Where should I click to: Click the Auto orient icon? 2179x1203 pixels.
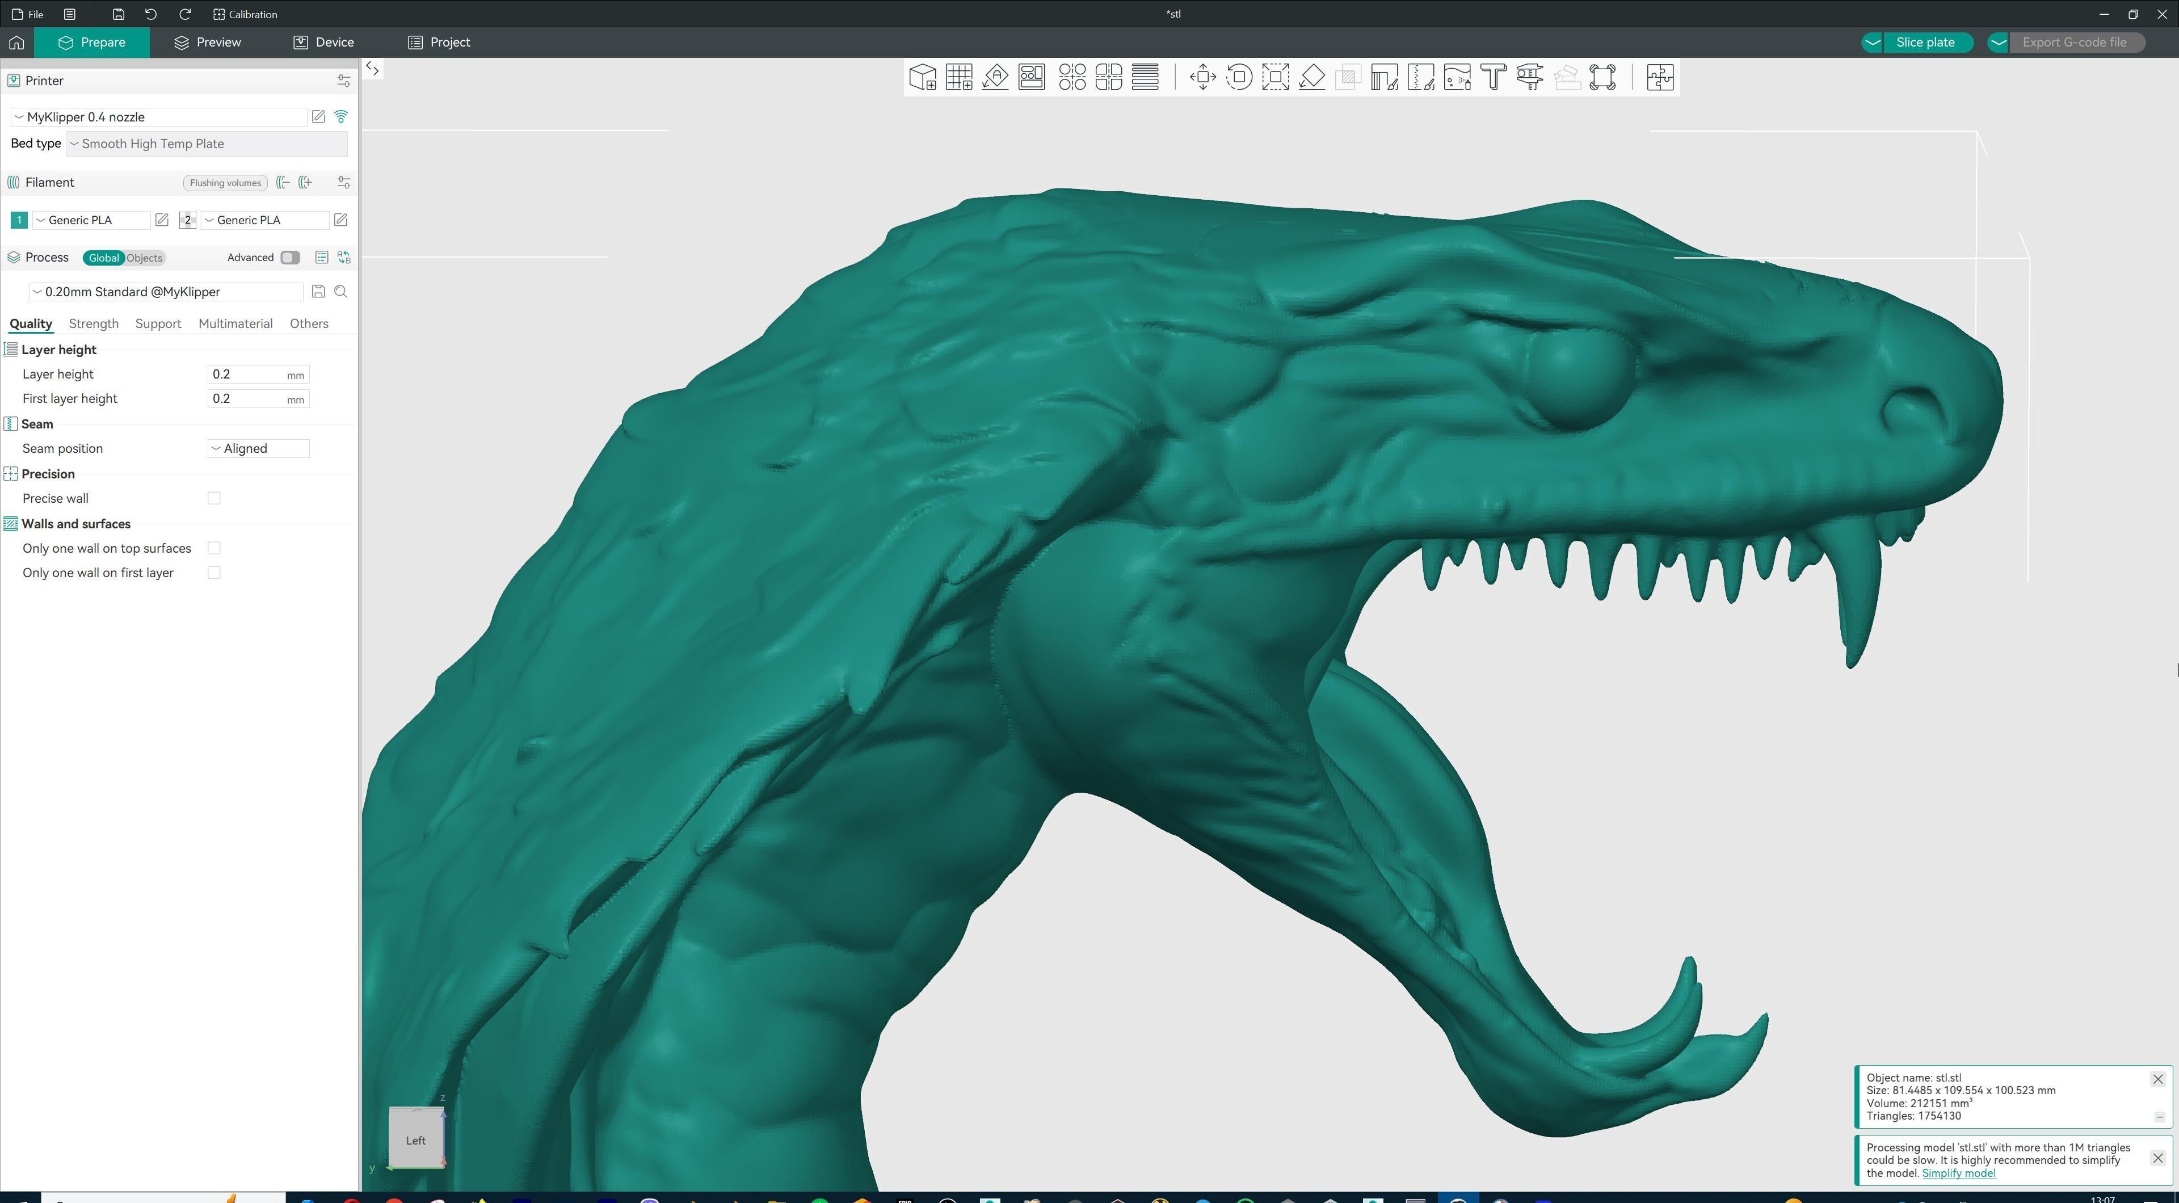[x=996, y=77]
